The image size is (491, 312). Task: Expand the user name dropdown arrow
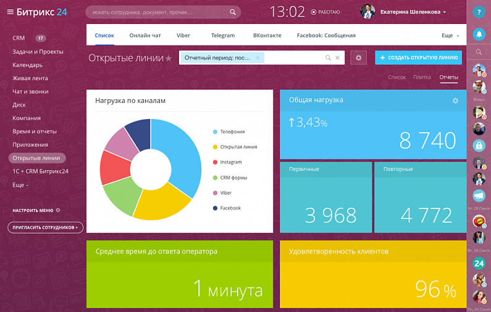(x=444, y=12)
